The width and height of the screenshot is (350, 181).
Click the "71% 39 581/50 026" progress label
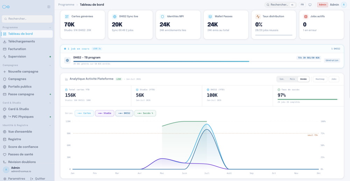309,58
